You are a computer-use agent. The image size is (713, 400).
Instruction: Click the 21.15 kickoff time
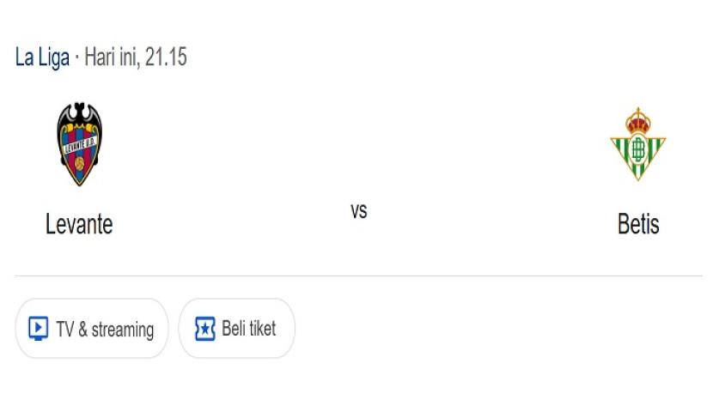tap(166, 58)
